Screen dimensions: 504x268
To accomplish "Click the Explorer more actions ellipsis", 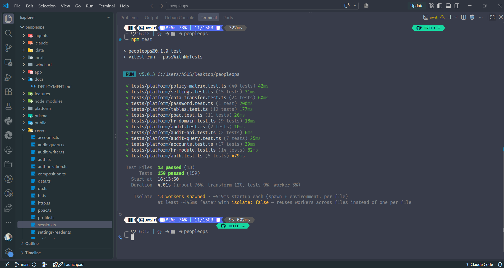I will coord(108,17).
